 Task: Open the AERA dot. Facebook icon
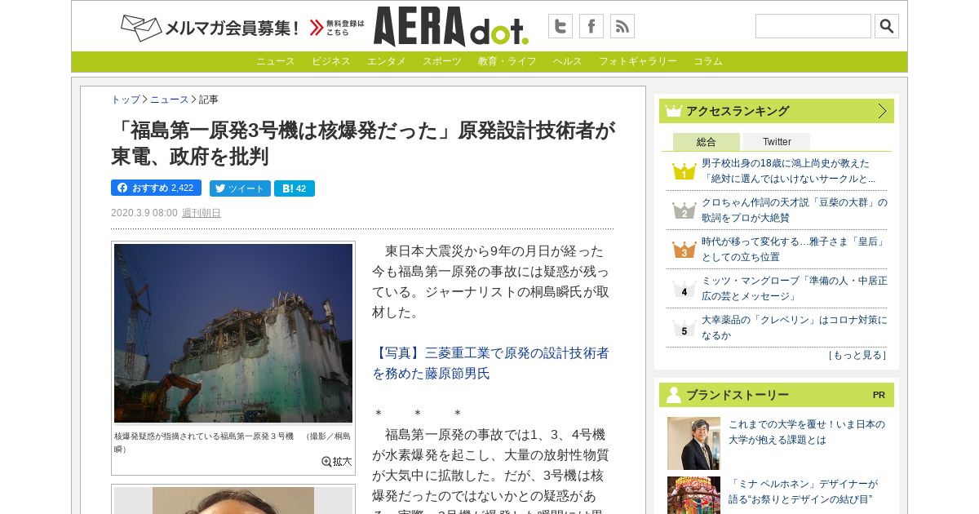591,26
